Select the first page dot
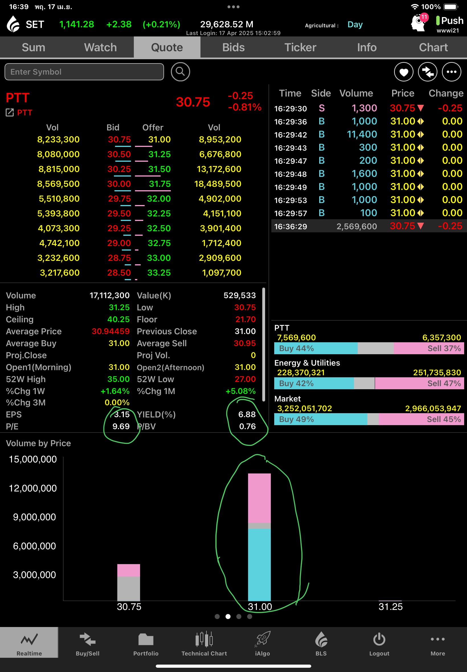The height and width of the screenshot is (672, 467). click(x=217, y=617)
